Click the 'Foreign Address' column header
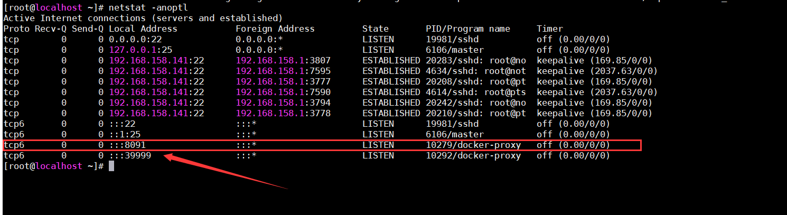This screenshot has width=787, height=215. pos(275,29)
